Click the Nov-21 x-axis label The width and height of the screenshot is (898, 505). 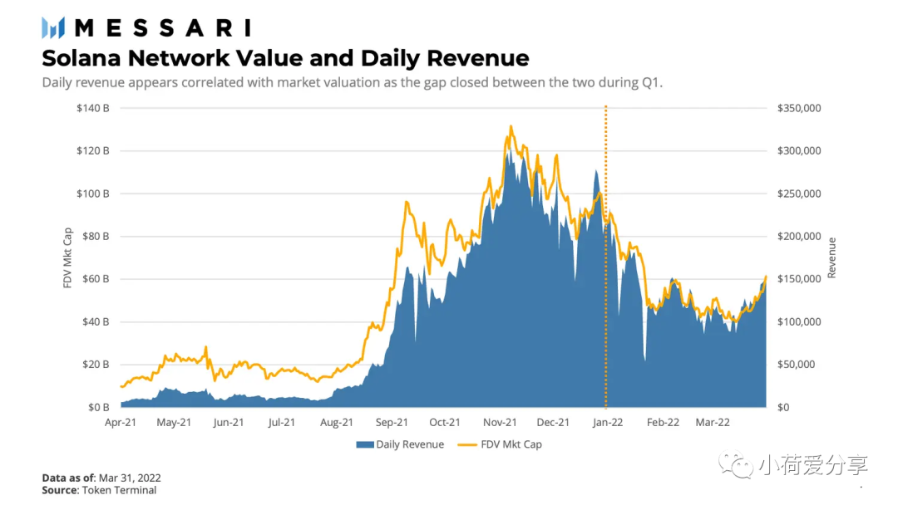coord(500,422)
